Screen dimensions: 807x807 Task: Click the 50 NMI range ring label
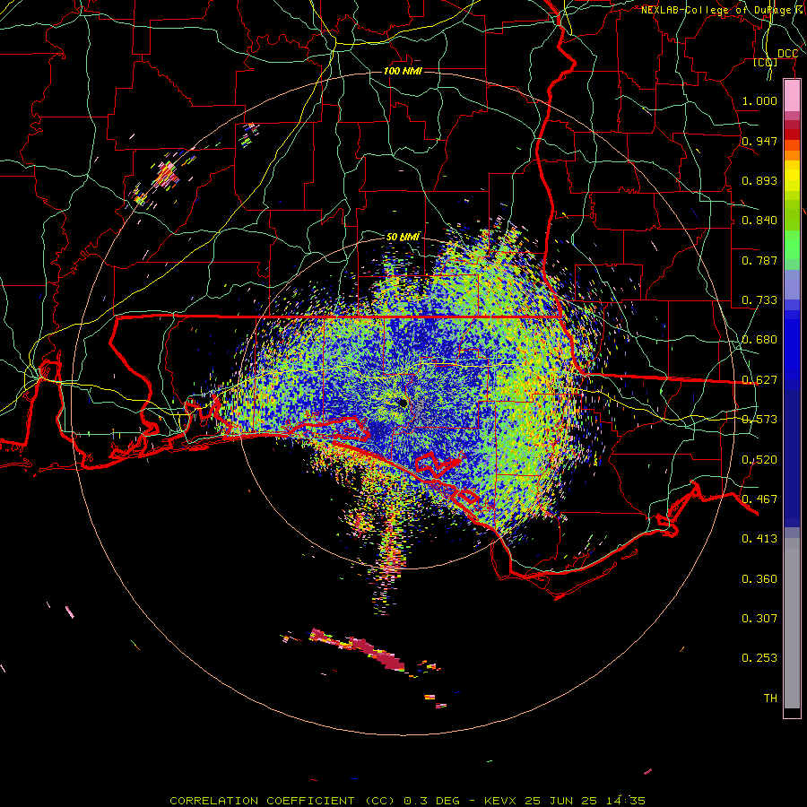pos(403,237)
